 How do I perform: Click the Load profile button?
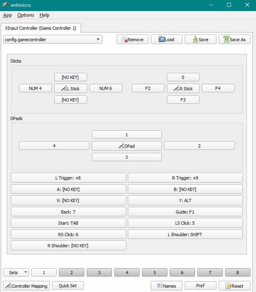pos(167,40)
